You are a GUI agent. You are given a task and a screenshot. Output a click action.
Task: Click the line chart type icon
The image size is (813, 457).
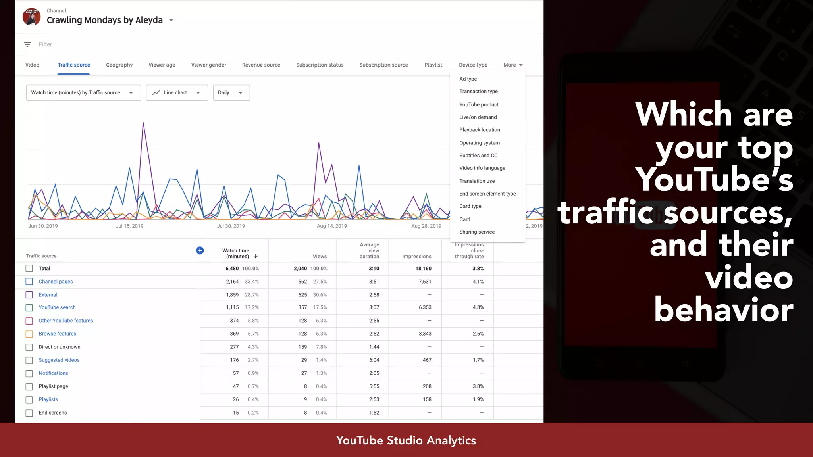(x=156, y=92)
